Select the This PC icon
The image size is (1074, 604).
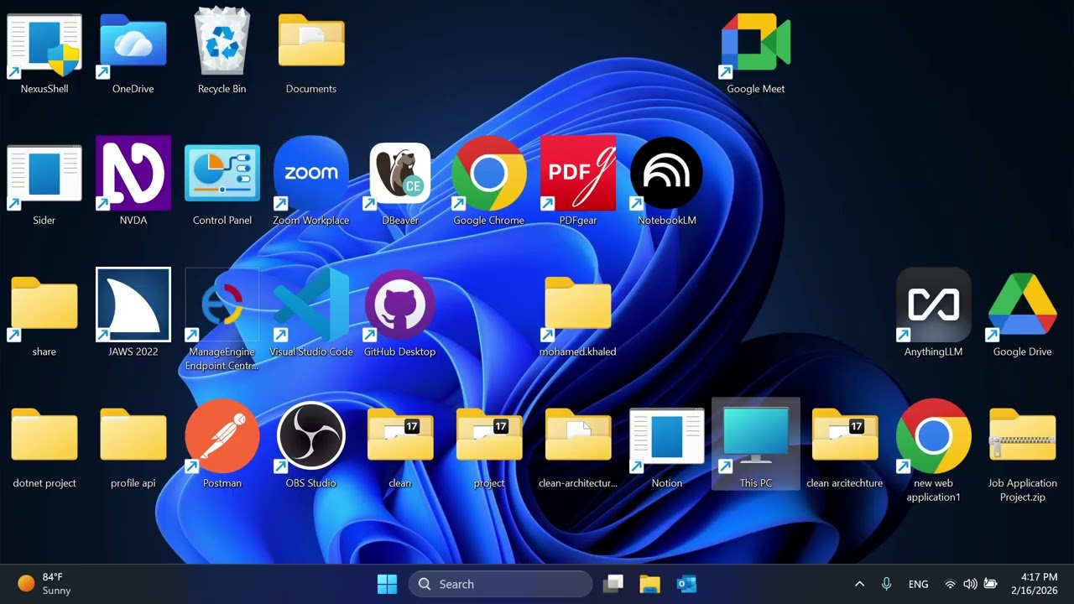756,445
